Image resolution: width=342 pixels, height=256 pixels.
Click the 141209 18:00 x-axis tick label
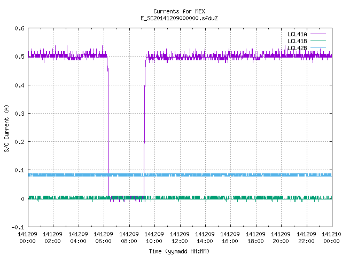[255, 237]
